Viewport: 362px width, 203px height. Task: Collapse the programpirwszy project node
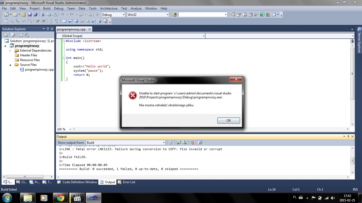[5, 46]
